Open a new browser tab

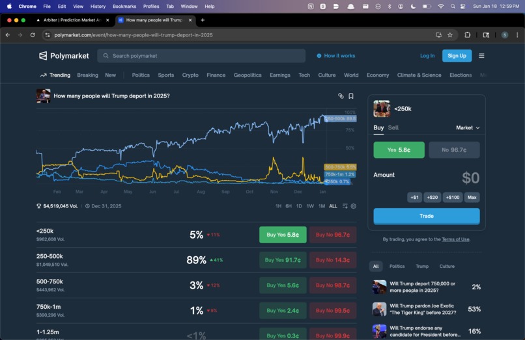pyautogui.click(x=203, y=20)
